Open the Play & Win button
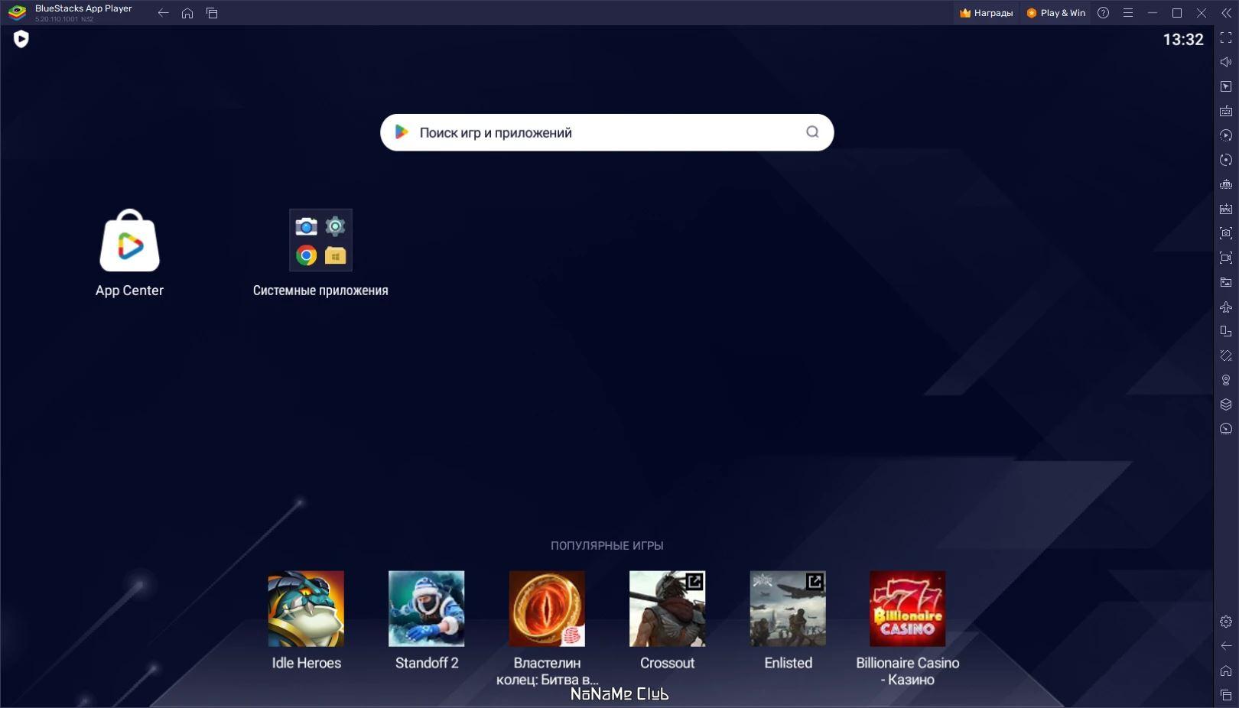The width and height of the screenshot is (1239, 708). point(1056,13)
